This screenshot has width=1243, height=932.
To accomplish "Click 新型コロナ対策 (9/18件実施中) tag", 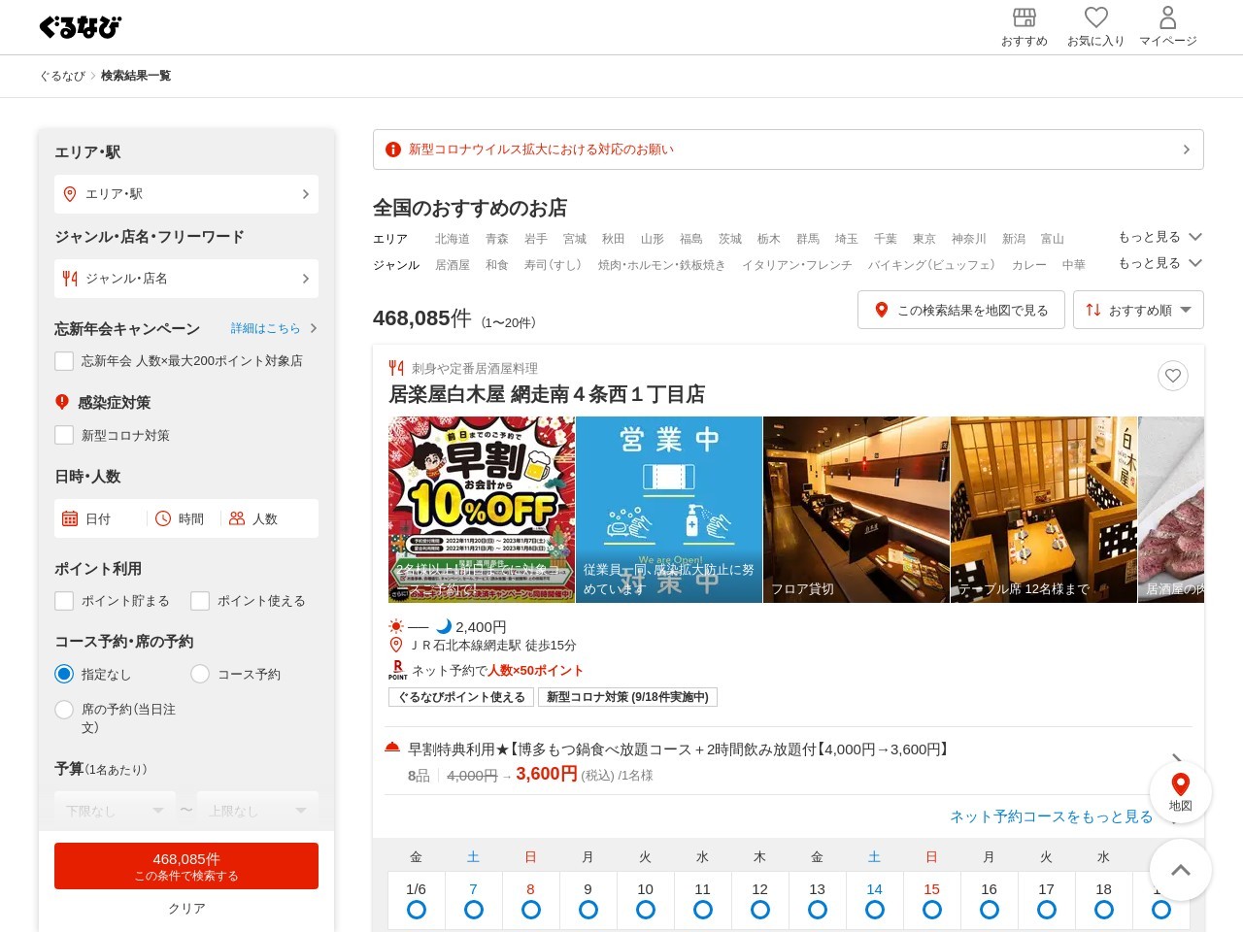I will [627, 697].
